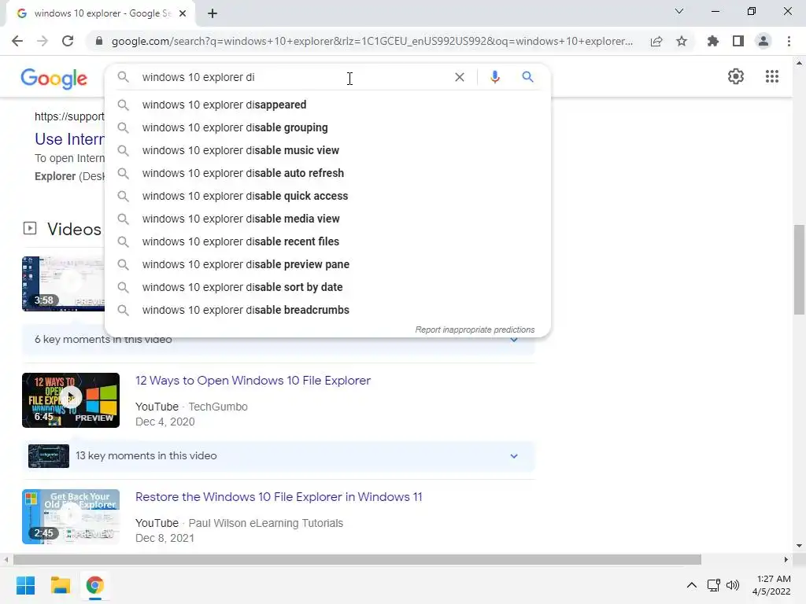Click the blue magnifier search button
Viewport: 806px width, 604px height.
click(x=527, y=77)
